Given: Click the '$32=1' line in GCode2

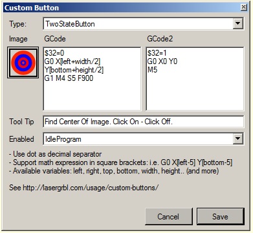Looking at the screenshot, I should click(x=157, y=53).
